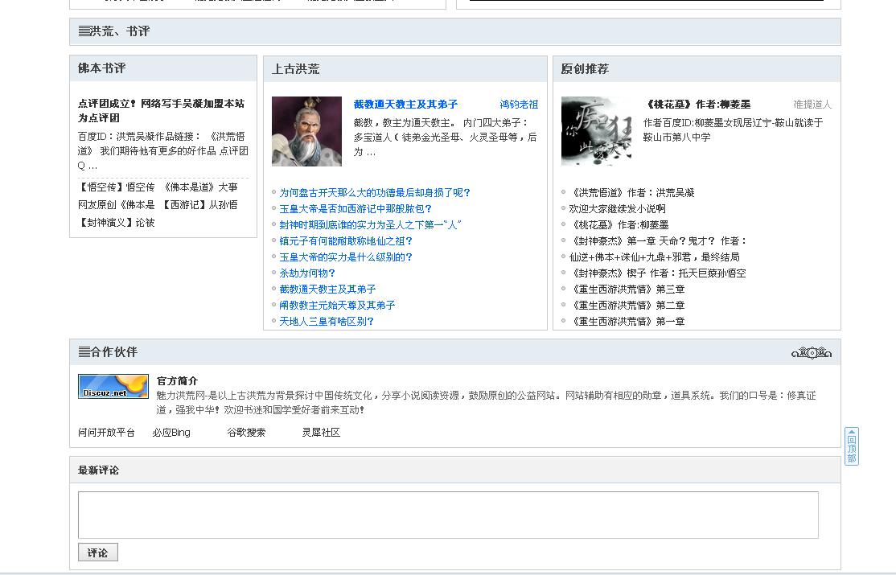The width and height of the screenshot is (896, 575).
Task: Open the calligraphy book cover thumbnail
Action: click(596, 131)
